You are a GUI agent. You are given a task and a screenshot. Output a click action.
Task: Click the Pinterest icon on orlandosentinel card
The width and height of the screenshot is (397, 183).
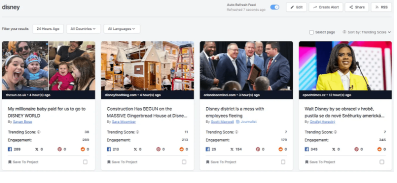[x=257, y=149]
